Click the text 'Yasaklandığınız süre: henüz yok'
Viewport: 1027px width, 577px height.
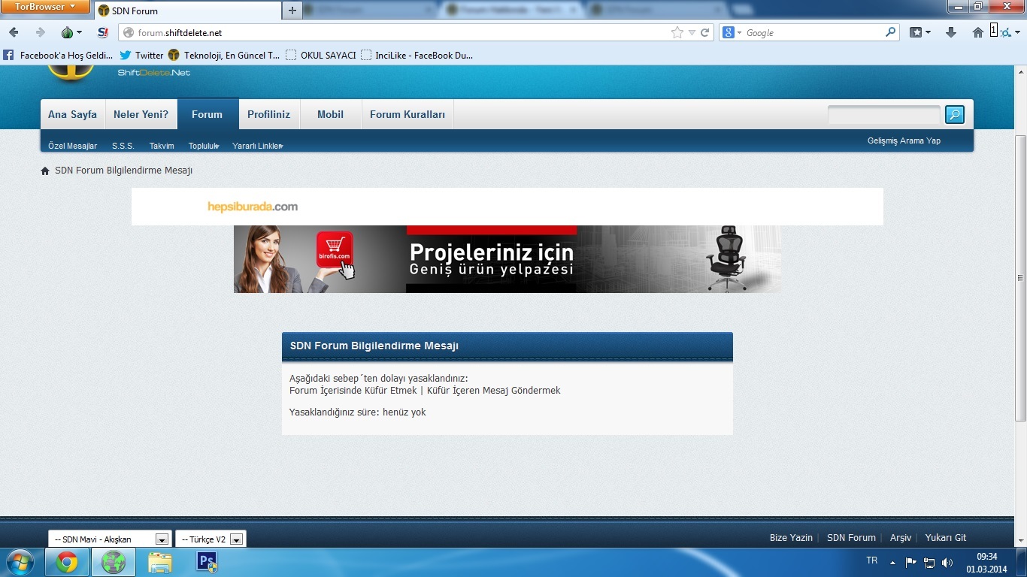(x=358, y=412)
